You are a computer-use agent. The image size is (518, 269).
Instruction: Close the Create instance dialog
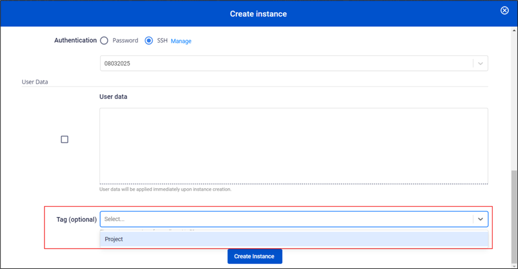point(504,10)
